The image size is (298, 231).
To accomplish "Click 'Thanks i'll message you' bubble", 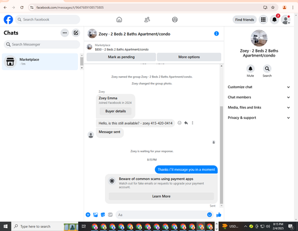I will 186,170.
